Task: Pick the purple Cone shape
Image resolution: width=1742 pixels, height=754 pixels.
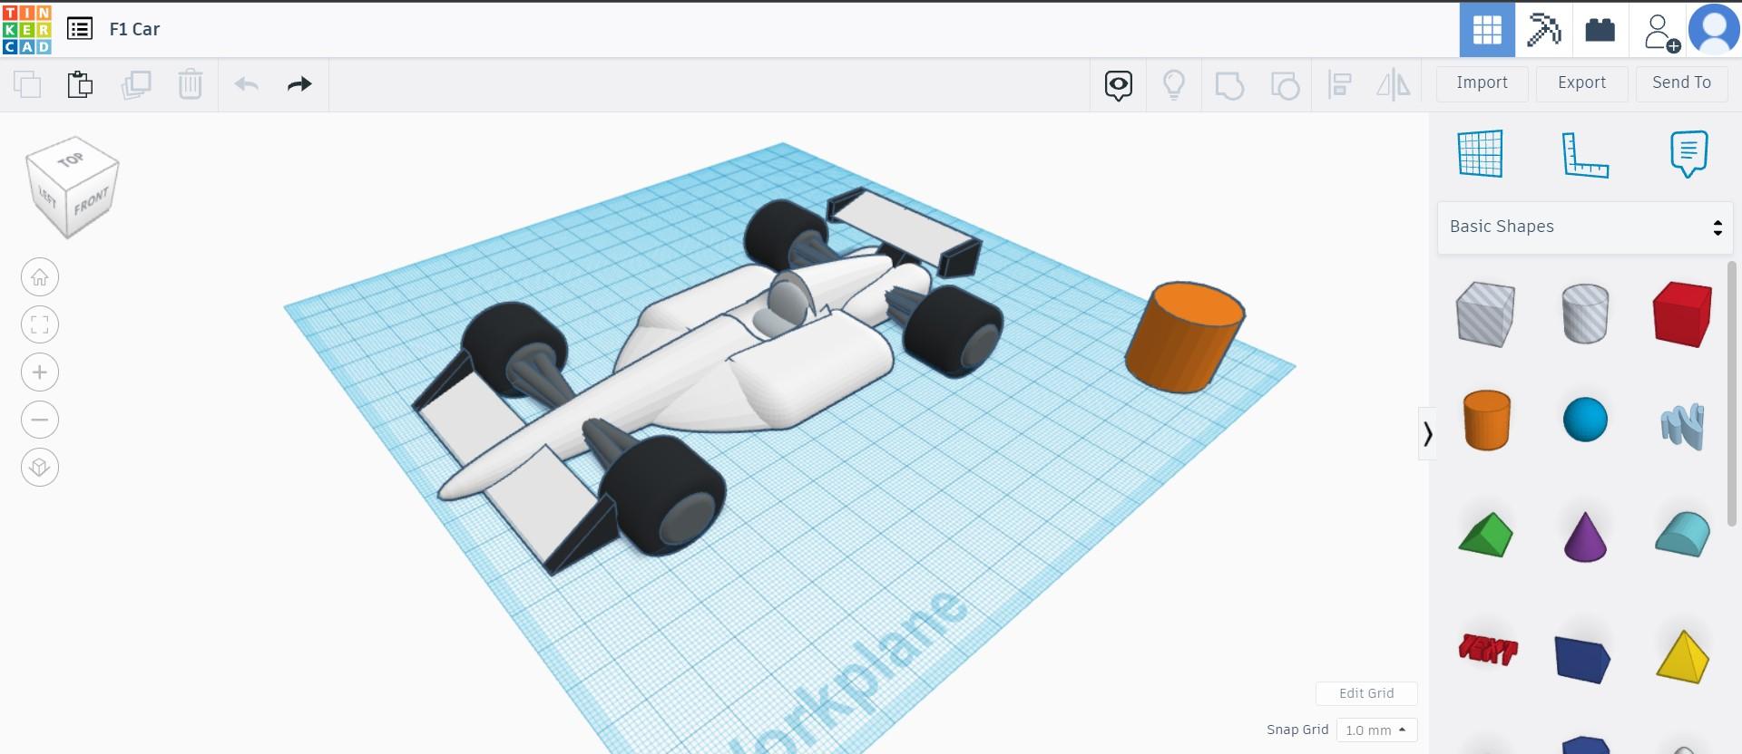Action: [1585, 536]
